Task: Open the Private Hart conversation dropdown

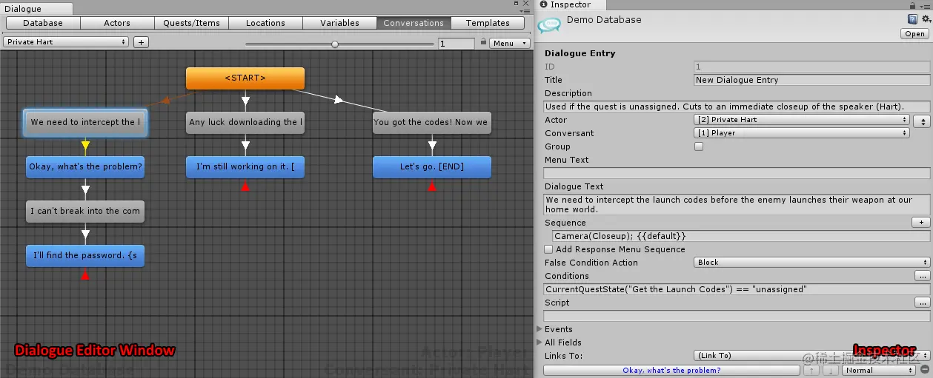Action: click(66, 42)
